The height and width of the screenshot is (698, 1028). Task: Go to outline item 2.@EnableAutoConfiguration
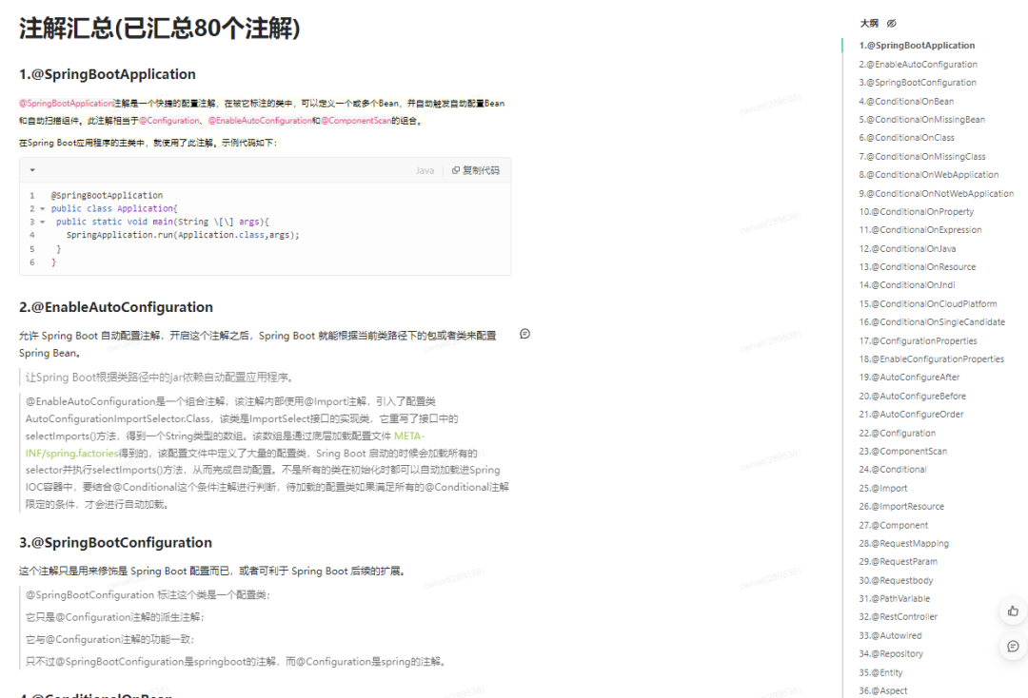pos(918,64)
